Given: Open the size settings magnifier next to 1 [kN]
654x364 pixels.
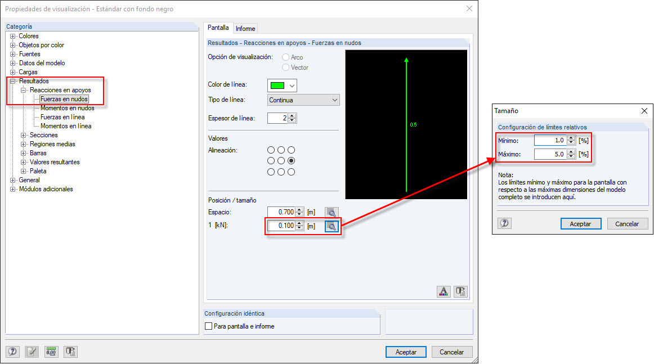Looking at the screenshot, I should [x=332, y=226].
